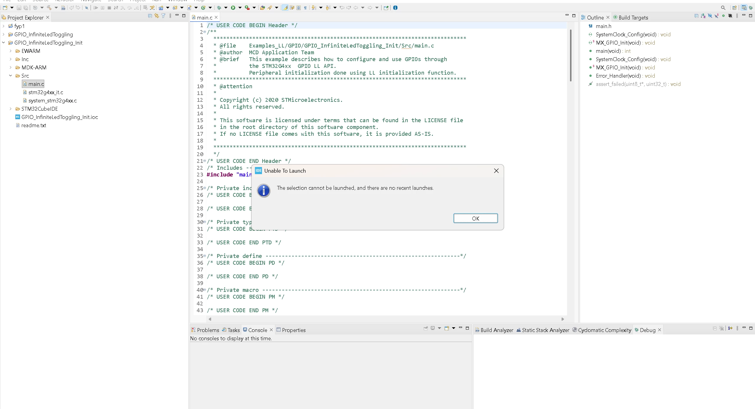This screenshot has width=755, height=409.
Task: Expand the fyp1 project node
Action: point(3,26)
